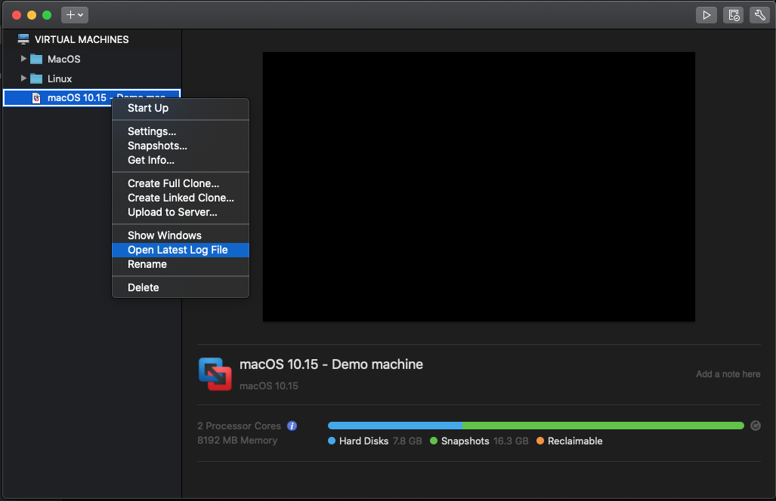The width and height of the screenshot is (776, 501).
Task: Choose Show Windows menu entry
Action: (x=181, y=235)
